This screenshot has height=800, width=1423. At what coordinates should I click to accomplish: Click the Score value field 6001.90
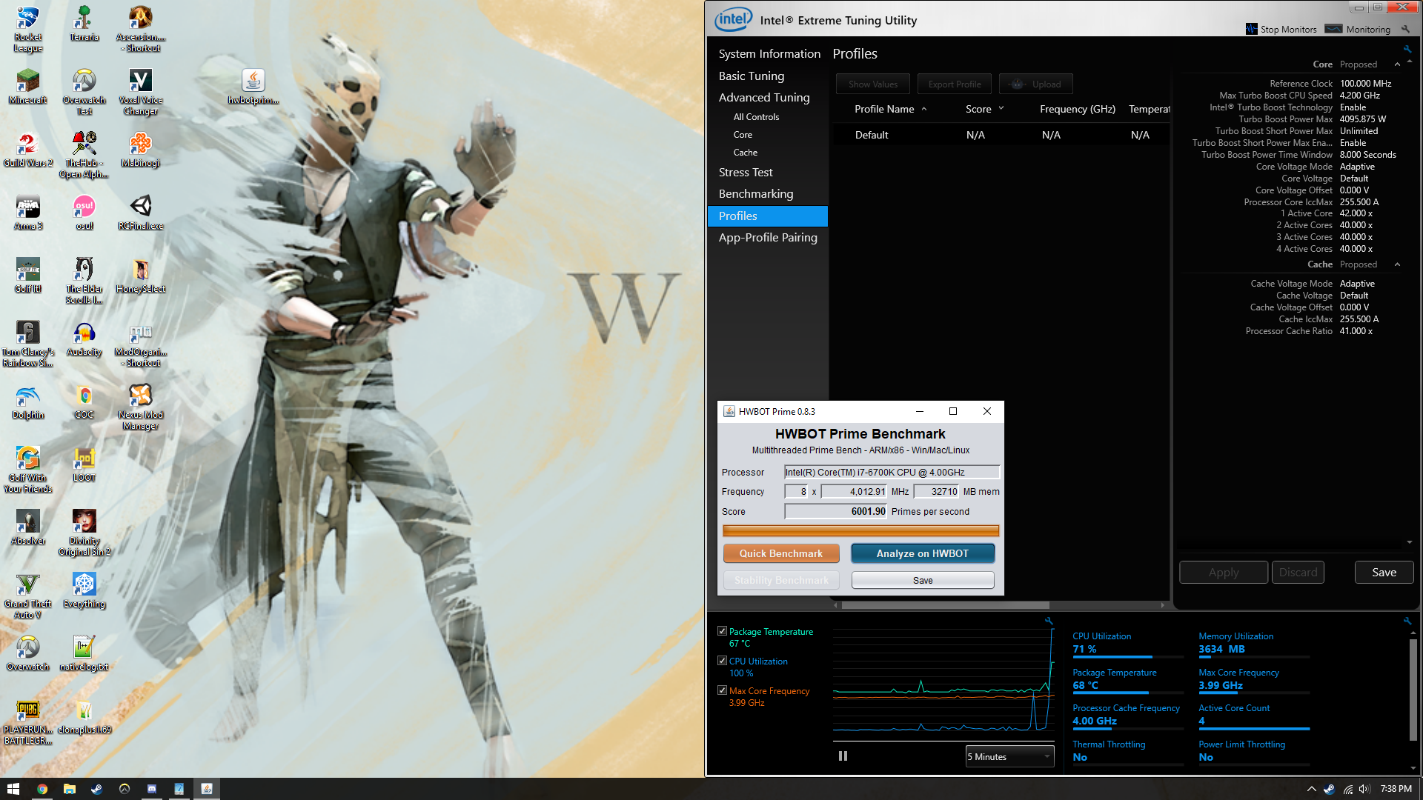(x=835, y=511)
